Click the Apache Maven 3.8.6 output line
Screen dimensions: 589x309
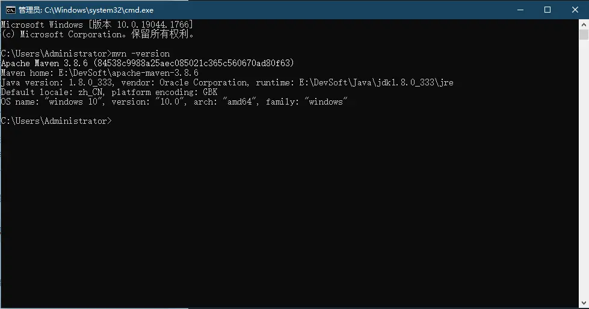click(x=147, y=63)
